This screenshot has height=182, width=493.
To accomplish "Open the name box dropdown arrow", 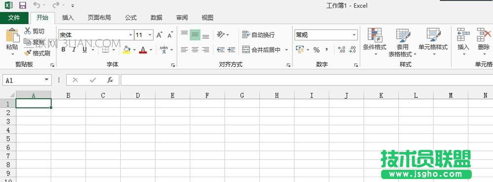I will pos(47,80).
